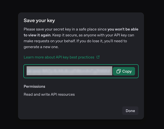Click bold 'you won't be able' warning text
Image resolution: width=164 pixels, height=129 pixels.
click(x=123, y=29)
